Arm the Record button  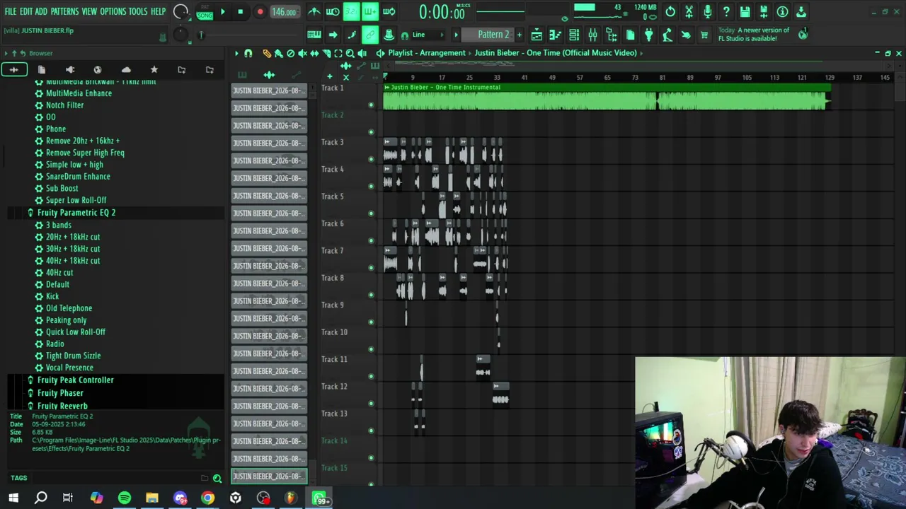(x=260, y=12)
